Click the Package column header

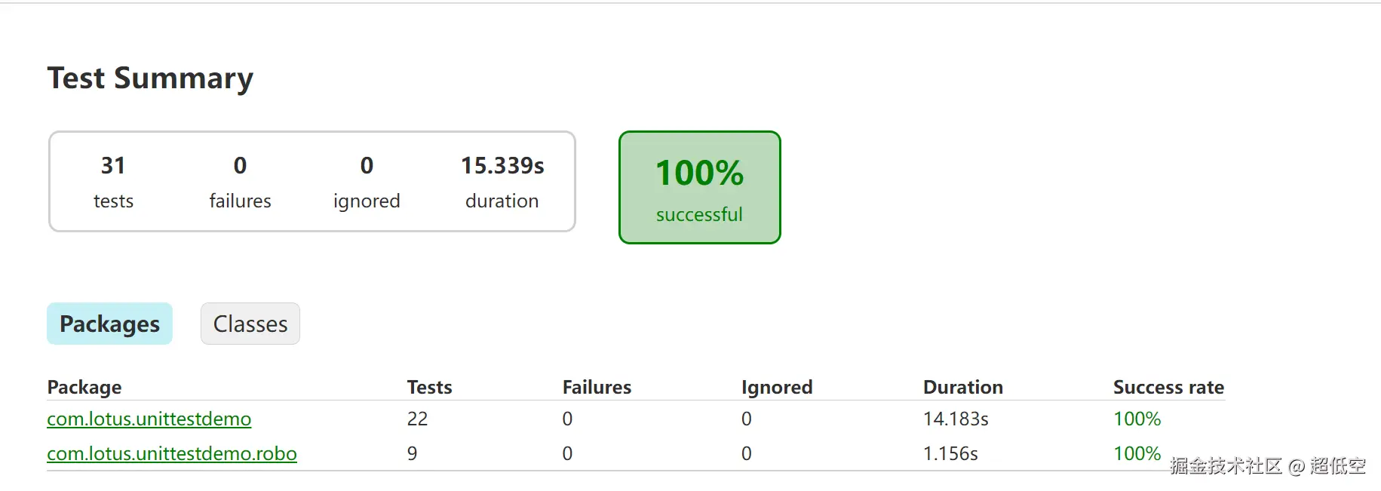click(84, 387)
